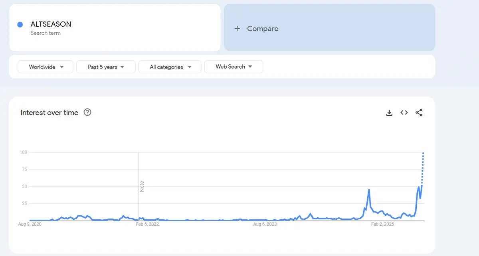Click the Note marker on the chart

click(x=142, y=186)
